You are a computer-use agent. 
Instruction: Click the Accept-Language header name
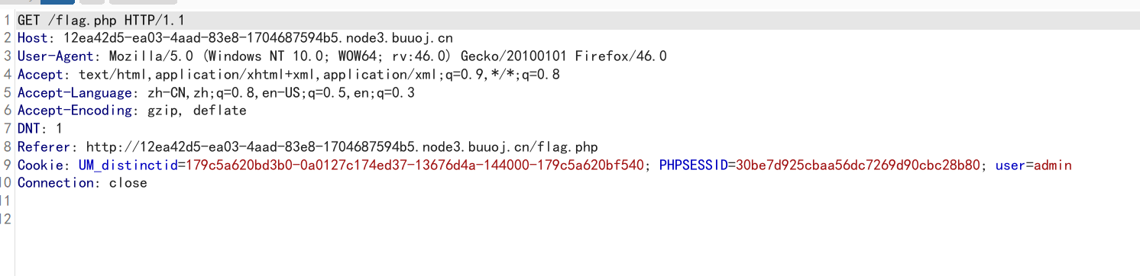coord(74,92)
